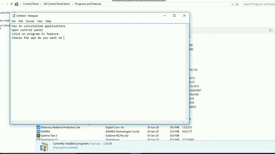Click the 3.38 GB total size value

click(107, 144)
